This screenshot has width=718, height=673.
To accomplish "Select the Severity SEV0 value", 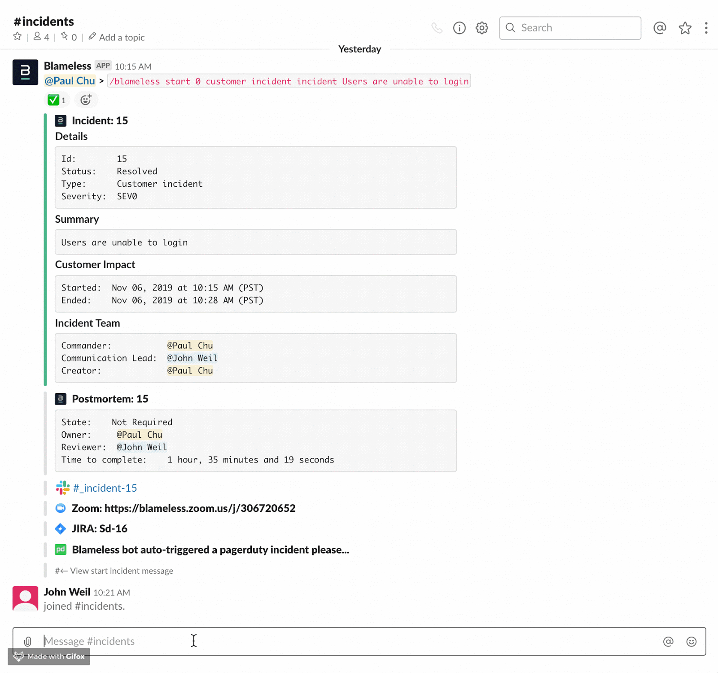I will (127, 196).
